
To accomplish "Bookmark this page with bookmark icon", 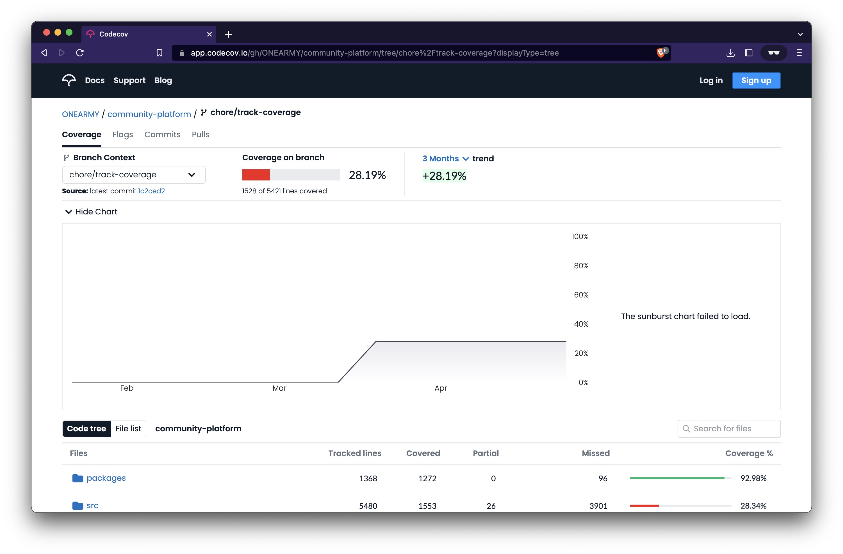I will pos(160,53).
